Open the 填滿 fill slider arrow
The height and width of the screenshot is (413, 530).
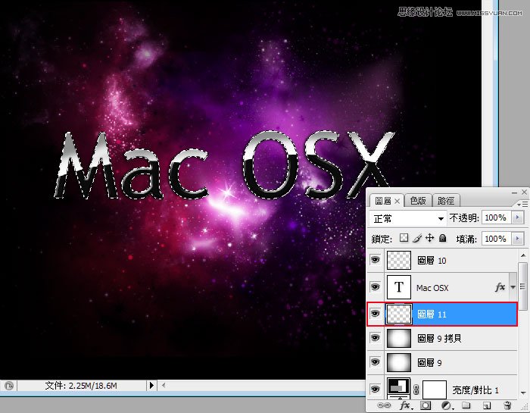518,239
